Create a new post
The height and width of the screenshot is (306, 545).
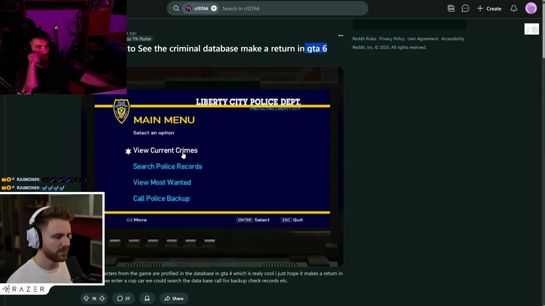tap(489, 8)
